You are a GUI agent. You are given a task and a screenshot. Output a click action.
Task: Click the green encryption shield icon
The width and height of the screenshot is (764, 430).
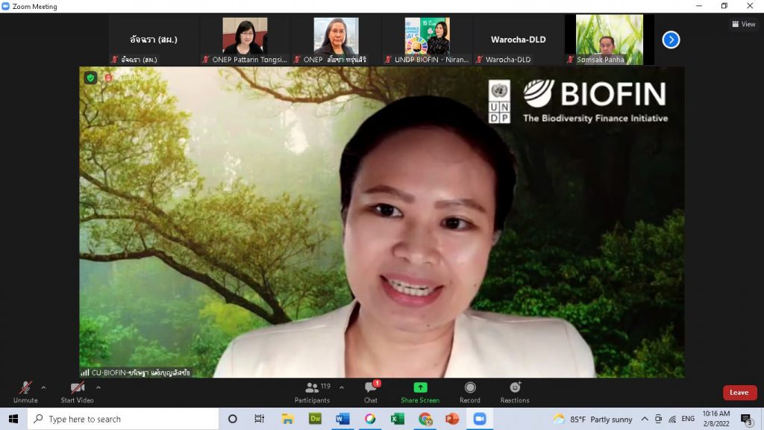pyautogui.click(x=91, y=78)
